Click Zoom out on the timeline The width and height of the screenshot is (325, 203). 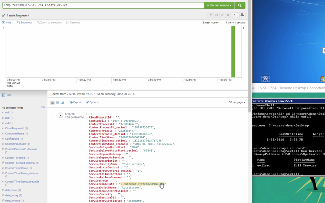tap(25, 23)
